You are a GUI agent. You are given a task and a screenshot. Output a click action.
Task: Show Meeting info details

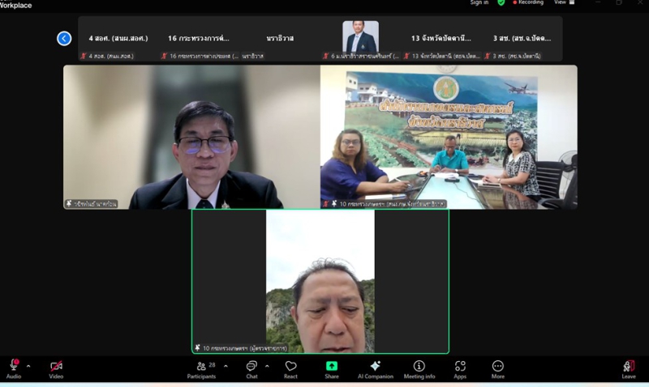(x=419, y=367)
